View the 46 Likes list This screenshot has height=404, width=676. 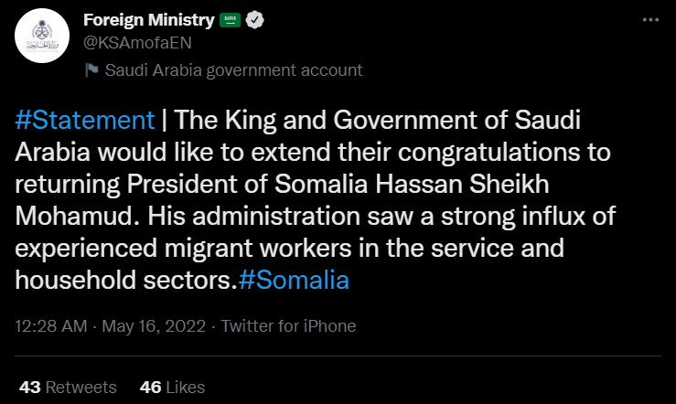tap(172, 388)
